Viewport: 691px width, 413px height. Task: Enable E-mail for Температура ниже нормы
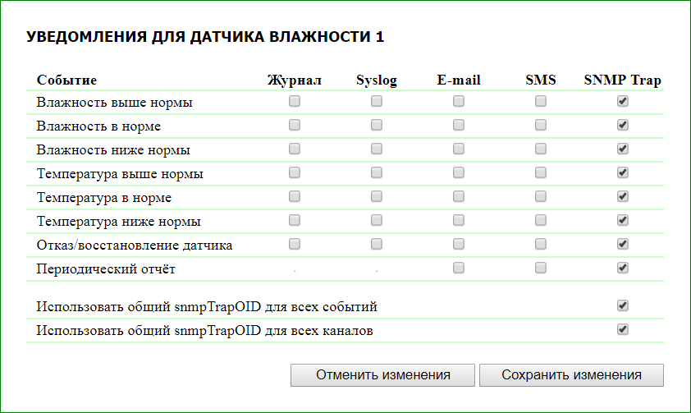coord(459,220)
